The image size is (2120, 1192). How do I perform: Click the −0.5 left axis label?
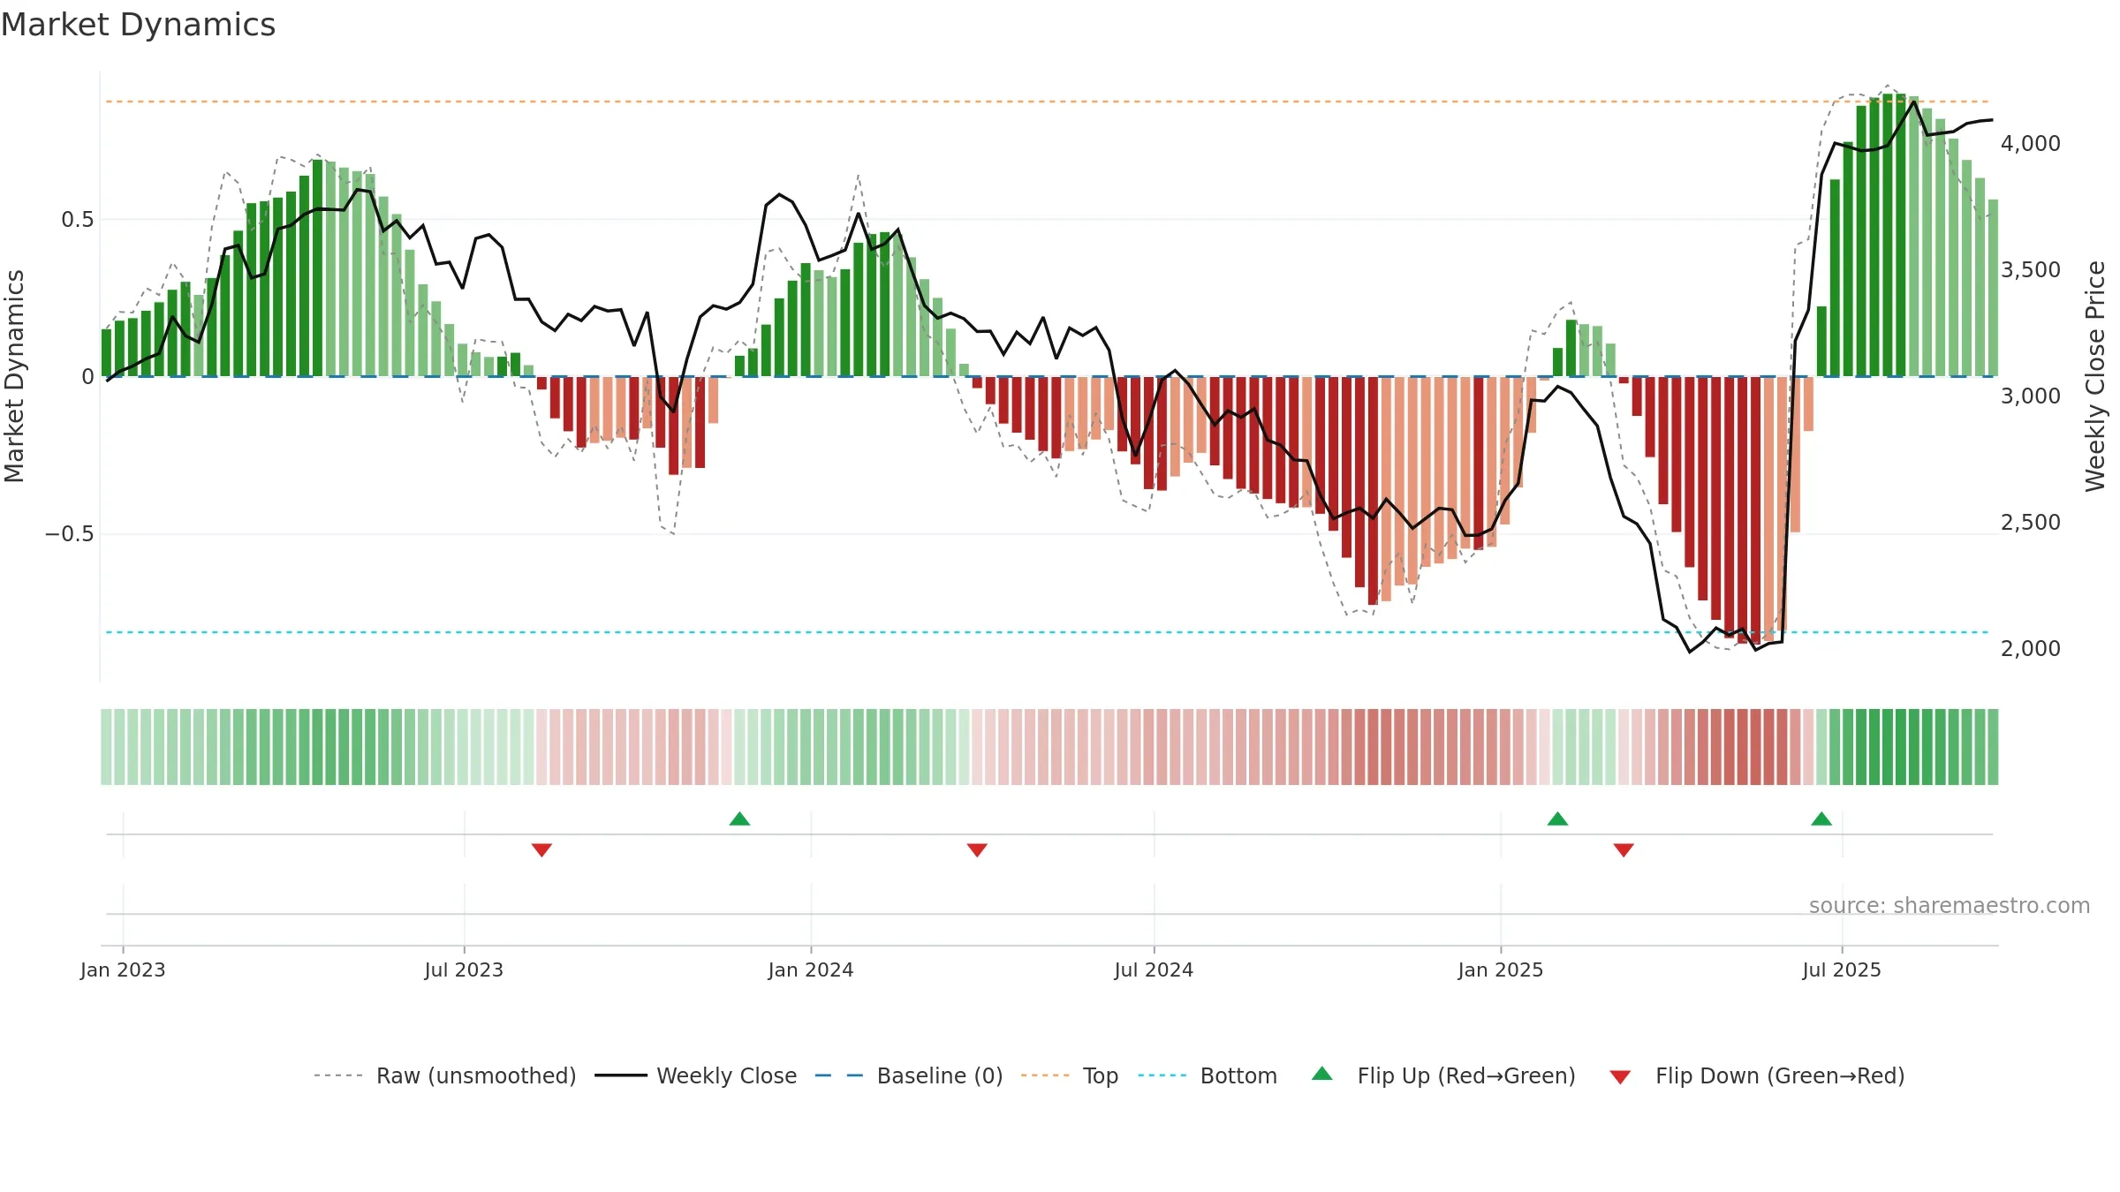coord(70,534)
